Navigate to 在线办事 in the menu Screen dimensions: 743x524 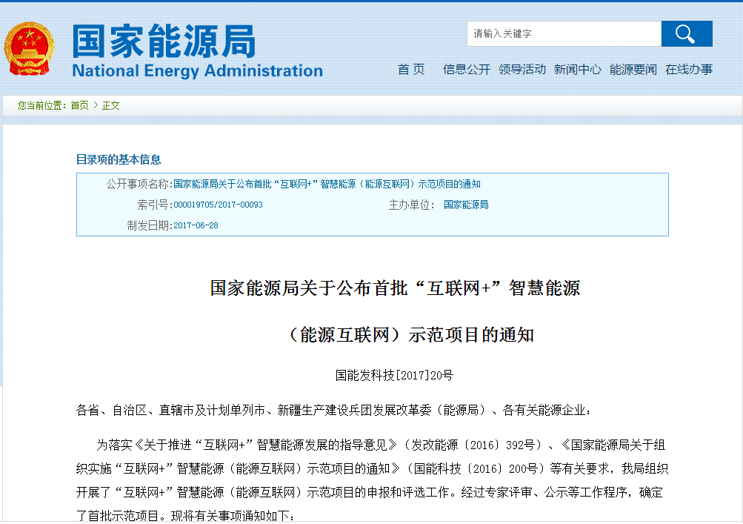688,70
